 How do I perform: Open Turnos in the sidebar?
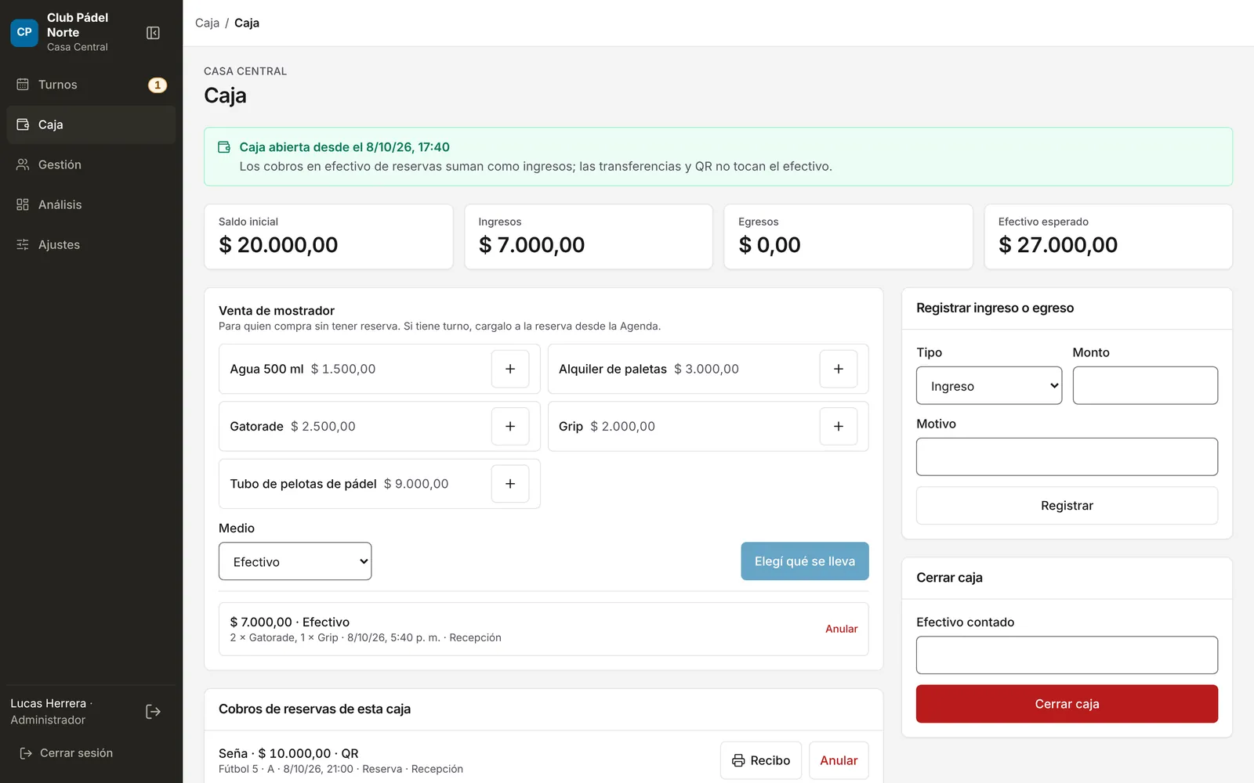(91, 85)
